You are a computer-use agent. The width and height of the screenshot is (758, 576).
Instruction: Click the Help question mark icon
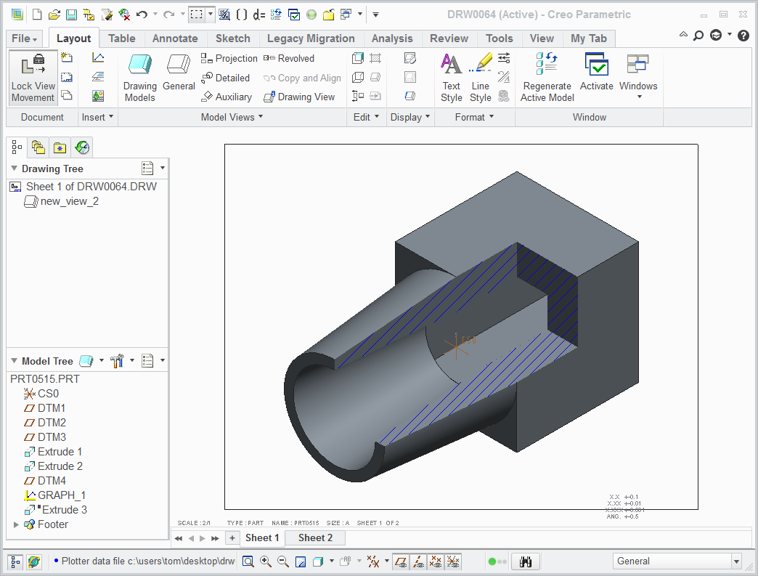743,36
